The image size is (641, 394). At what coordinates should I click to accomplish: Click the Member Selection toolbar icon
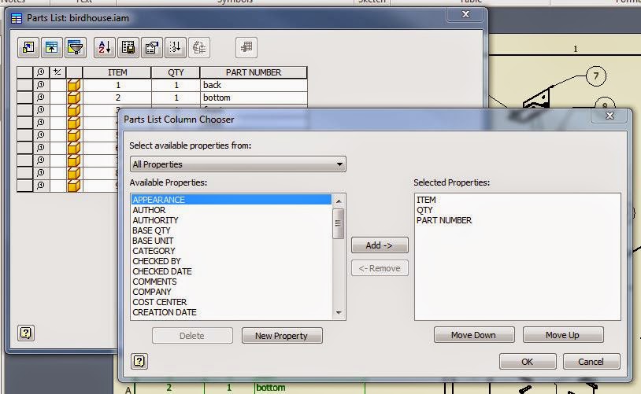pyautogui.click(x=246, y=48)
